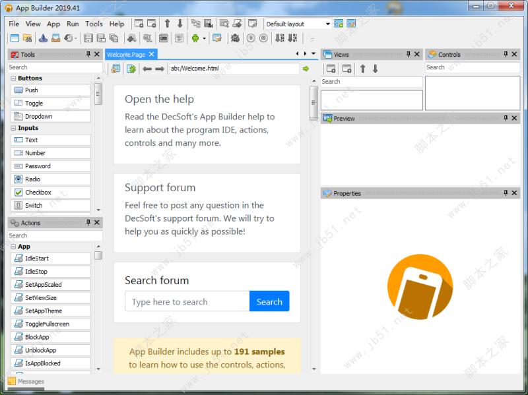528x395 pixels.
Task: Choose the SetAppTheme action
Action: [51, 311]
